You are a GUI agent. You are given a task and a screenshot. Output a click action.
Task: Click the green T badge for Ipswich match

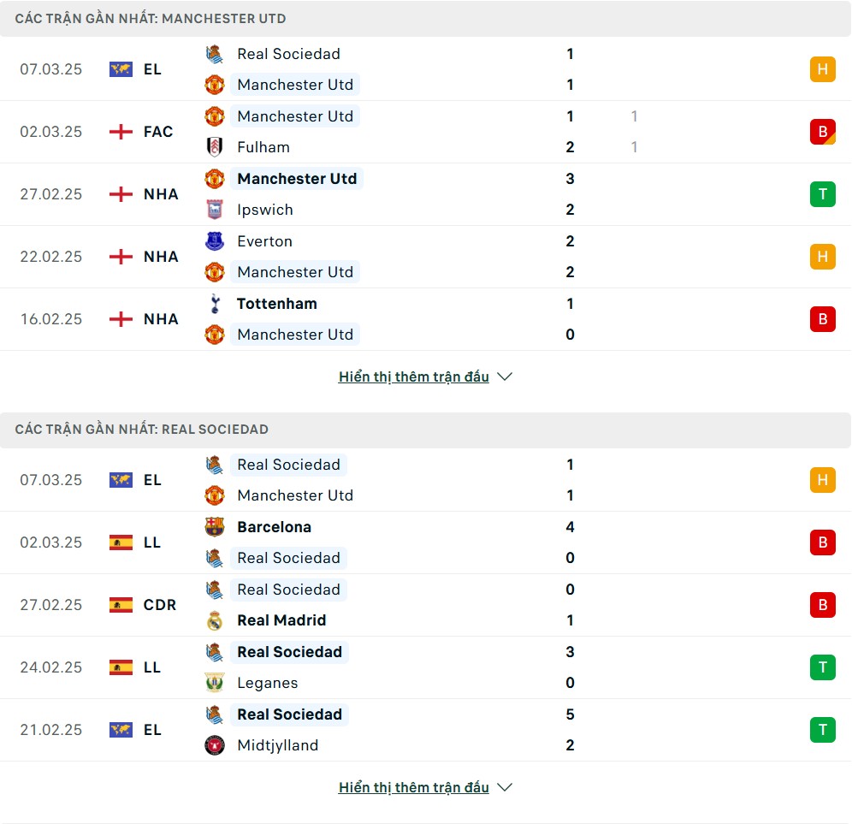(823, 194)
